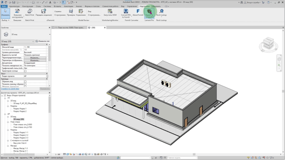Open the type selector dropdown in Properties
This screenshot has width=285, height=160.
[50, 34]
